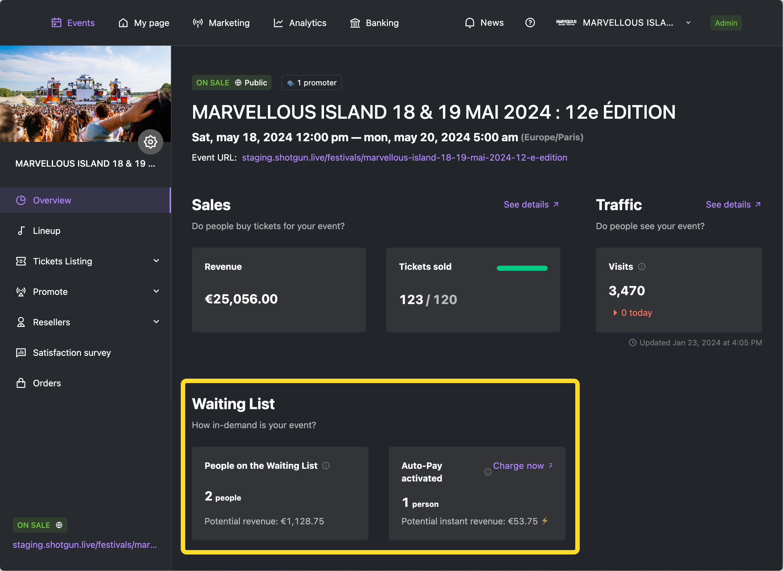Click the Tickets Listing ticket icon
The image size is (783, 571).
click(21, 261)
